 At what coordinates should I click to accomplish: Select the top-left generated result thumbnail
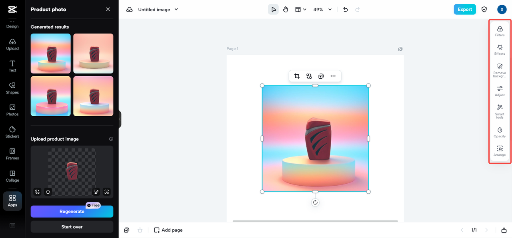pyautogui.click(x=51, y=54)
